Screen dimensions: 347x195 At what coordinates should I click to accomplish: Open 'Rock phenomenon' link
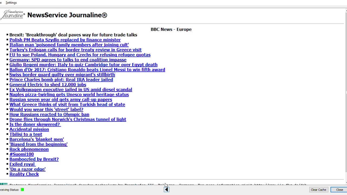pyautogui.click(x=29, y=149)
